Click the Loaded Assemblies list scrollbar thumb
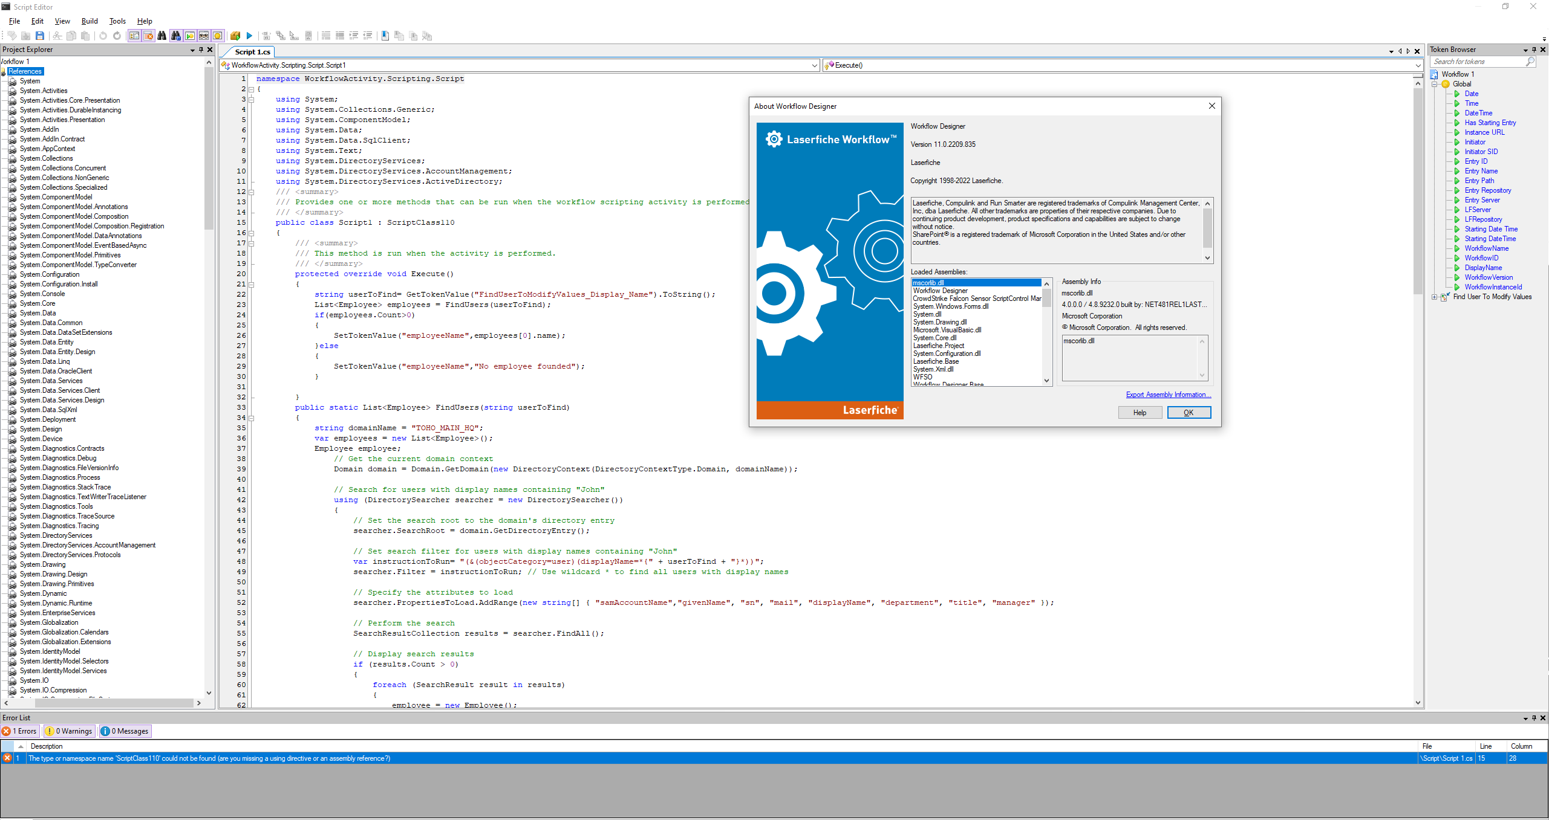Screen dimensions: 1549x820 [x=1046, y=298]
